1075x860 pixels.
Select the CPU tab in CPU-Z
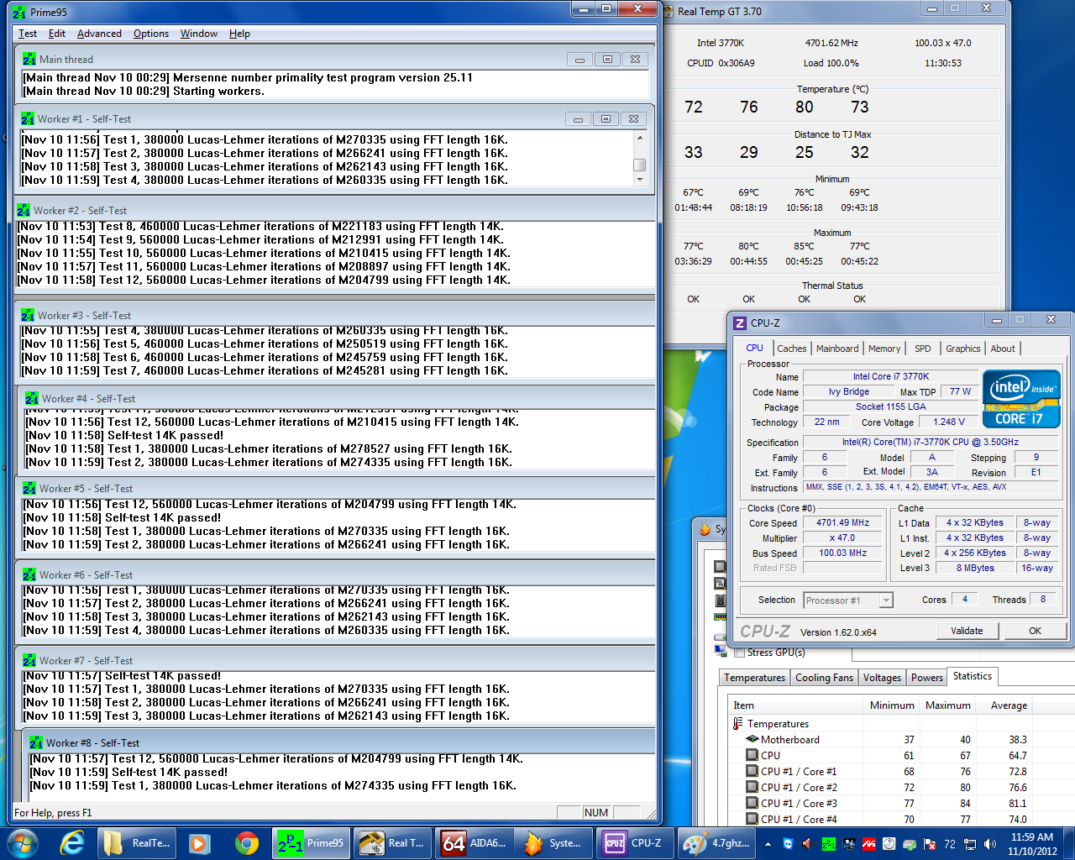click(x=755, y=348)
